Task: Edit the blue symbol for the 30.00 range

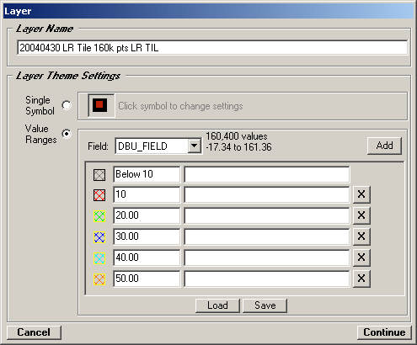Action: click(x=99, y=237)
